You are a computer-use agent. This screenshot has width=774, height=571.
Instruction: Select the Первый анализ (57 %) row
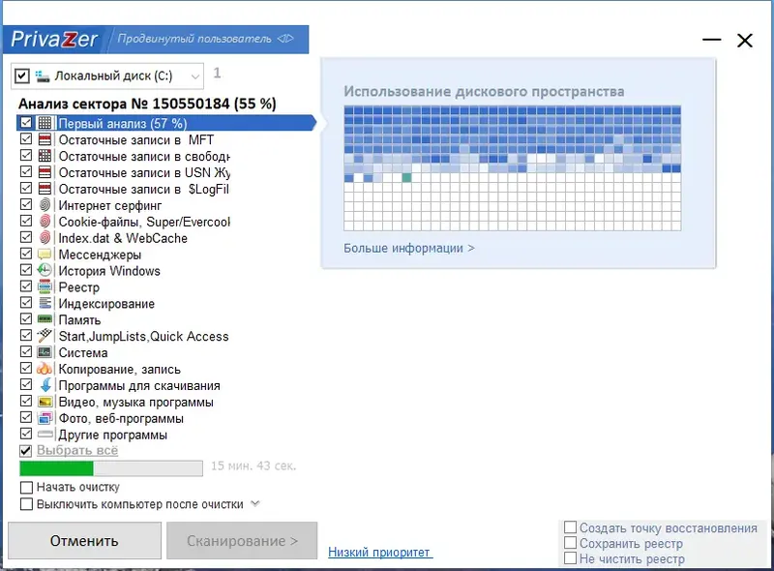[165, 123]
